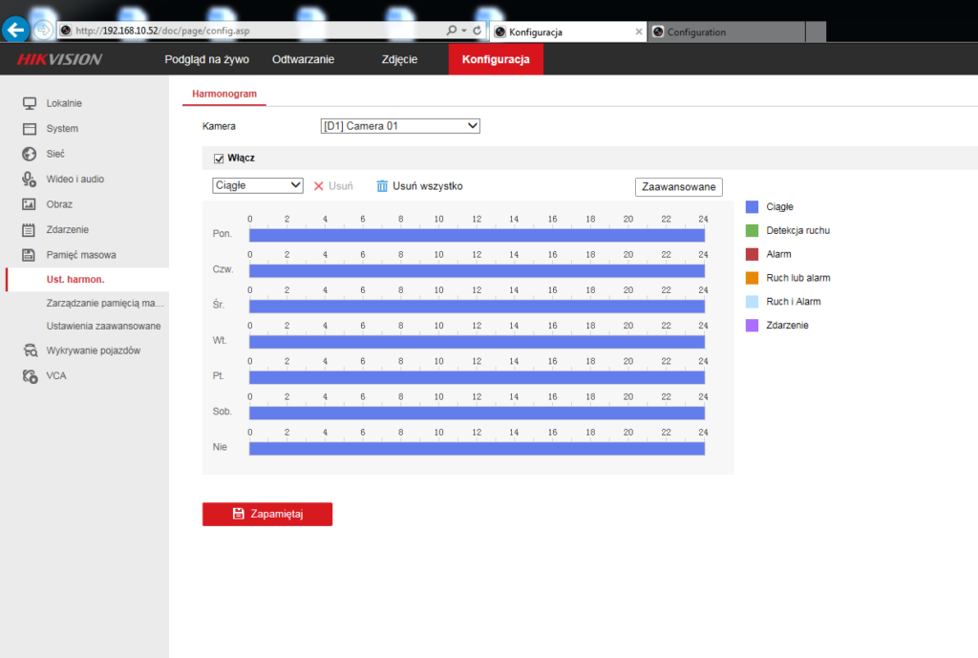
Task: Open the browser address bar history dropdown
Action: coord(464,31)
